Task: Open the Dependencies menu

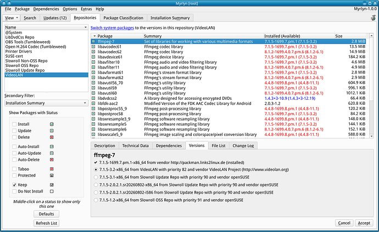Action: click(46, 9)
